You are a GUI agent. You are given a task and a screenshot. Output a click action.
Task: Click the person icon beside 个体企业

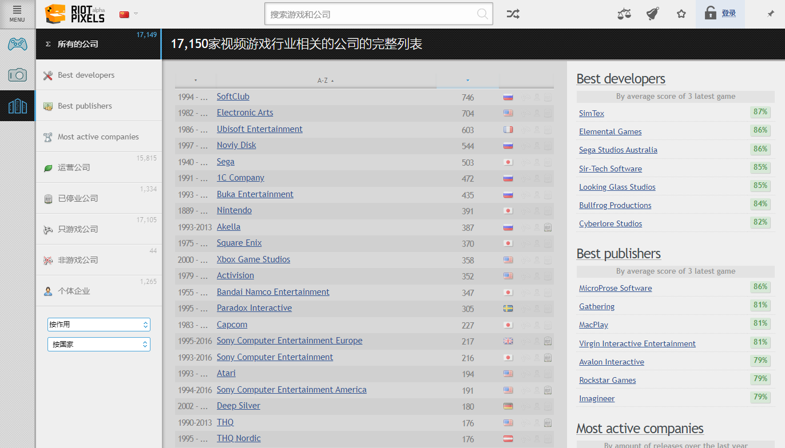point(48,291)
